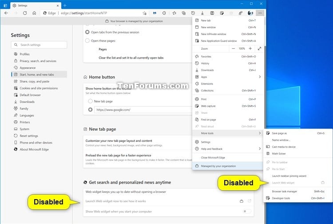
Task: Choose Web capture in the menu
Action: (228, 106)
